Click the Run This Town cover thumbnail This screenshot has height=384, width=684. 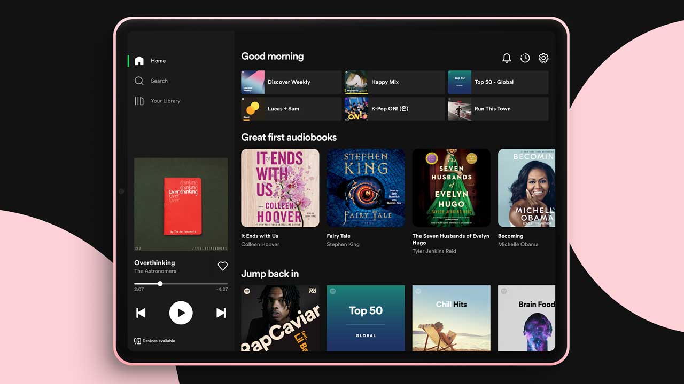click(x=460, y=109)
